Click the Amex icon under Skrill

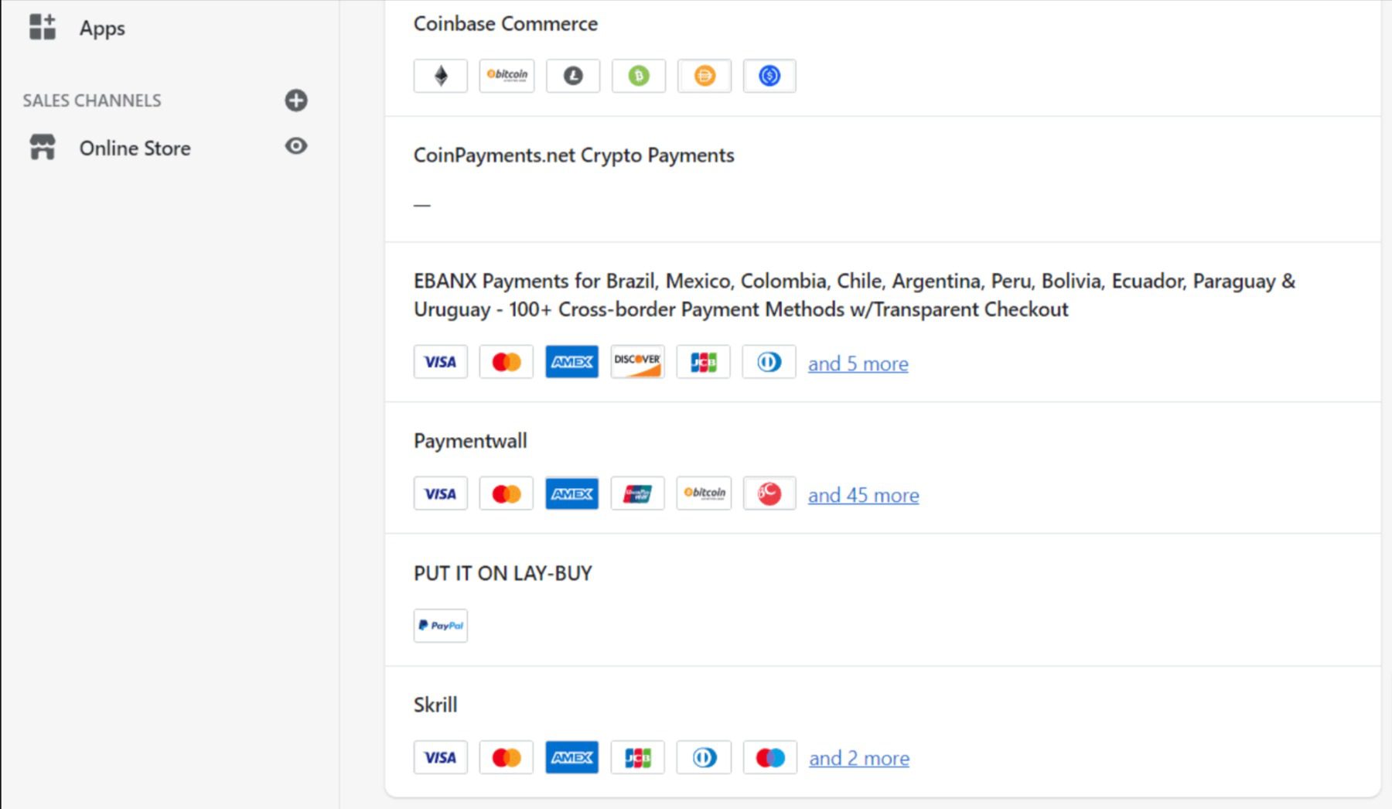571,756
